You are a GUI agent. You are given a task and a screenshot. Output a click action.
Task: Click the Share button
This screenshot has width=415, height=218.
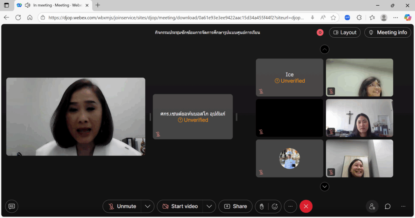[235, 206]
